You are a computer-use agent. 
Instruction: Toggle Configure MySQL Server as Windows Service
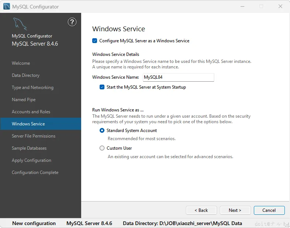(x=95, y=41)
